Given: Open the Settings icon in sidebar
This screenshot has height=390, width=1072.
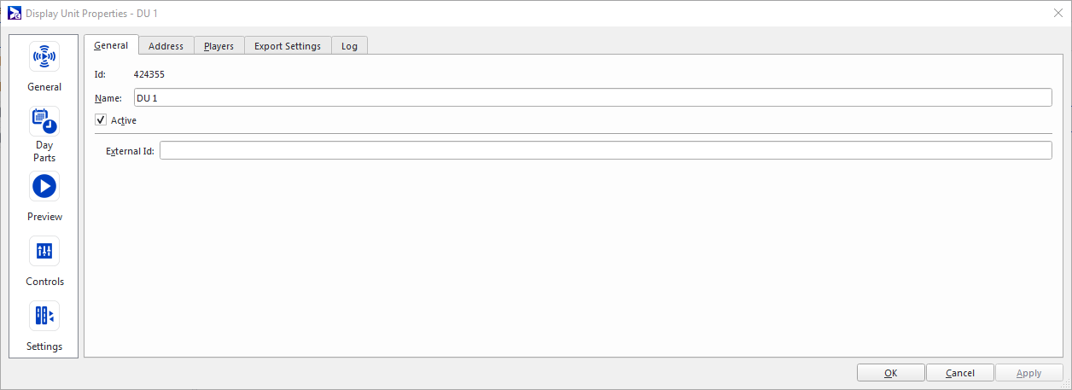Looking at the screenshot, I should point(44,316).
